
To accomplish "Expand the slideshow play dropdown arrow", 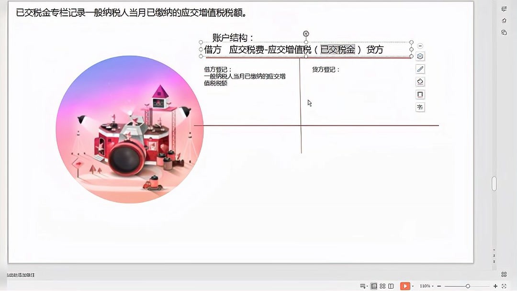I will pos(413,286).
